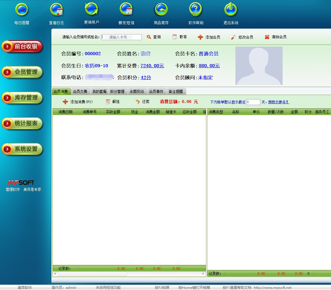The width and height of the screenshot is (331, 290).
Task: Open 统计报表 in the left sidebar
Action: (x=22, y=124)
